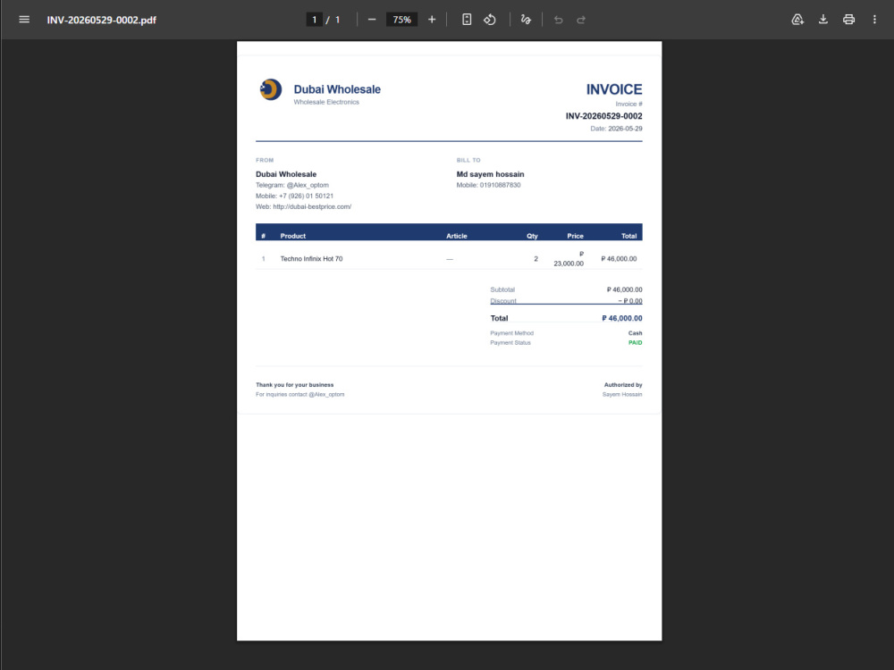
Task: Click the Md sayem hossain customer name
Action: (x=490, y=174)
